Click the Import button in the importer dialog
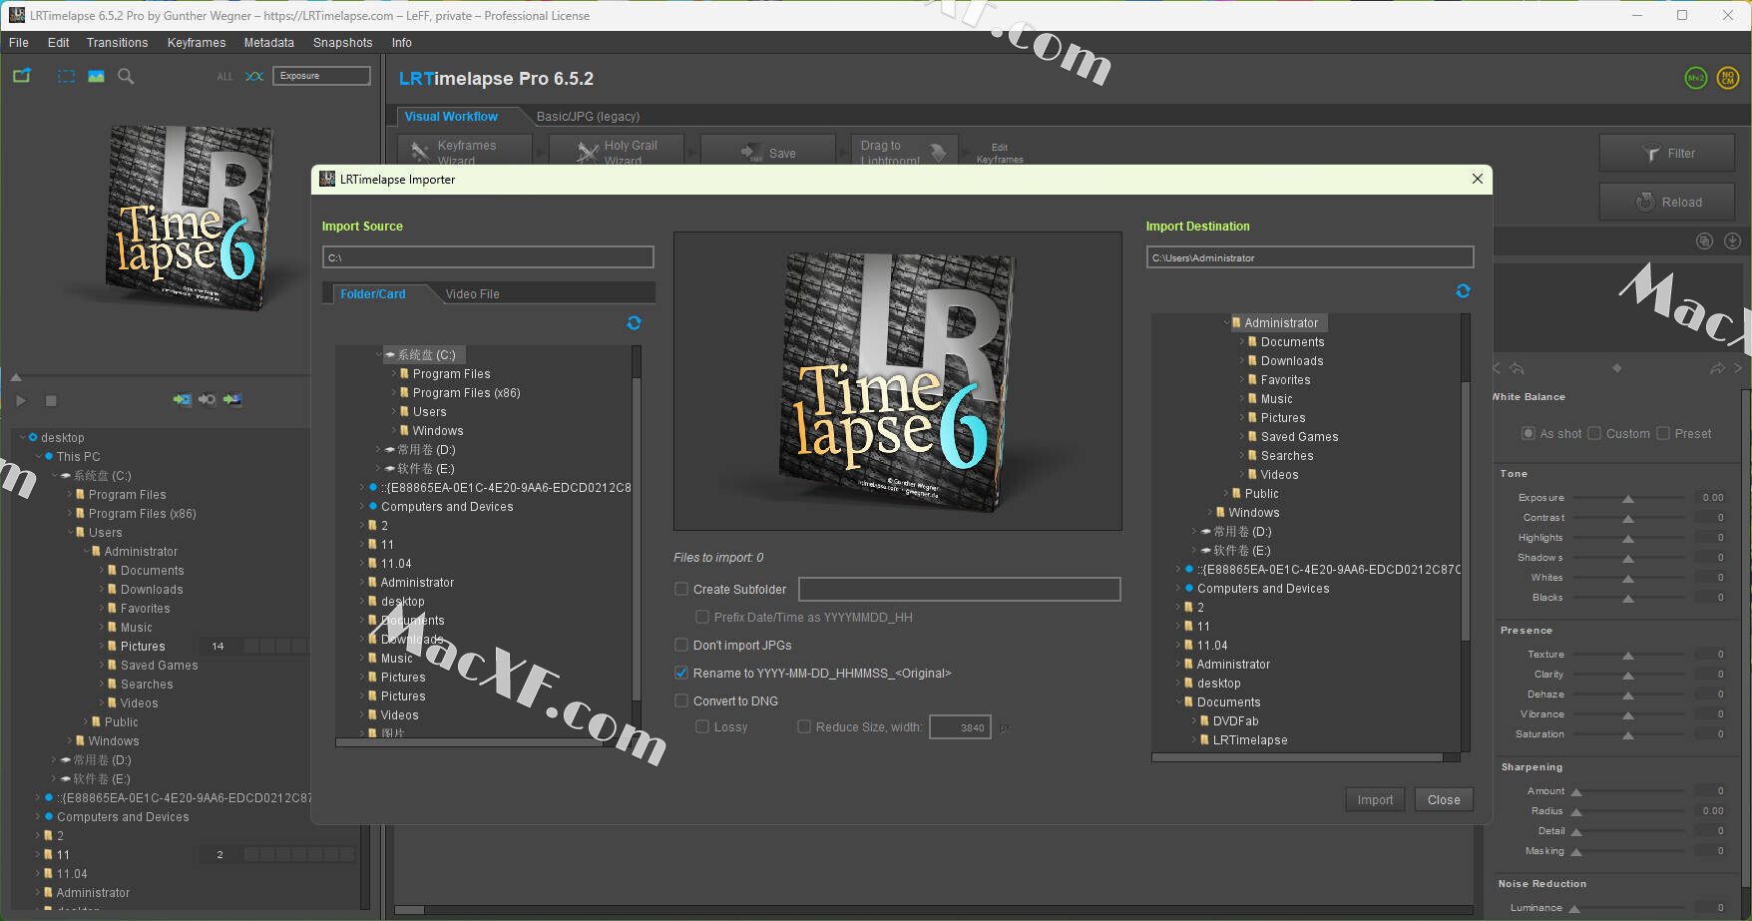The width and height of the screenshot is (1752, 921). coord(1375,800)
